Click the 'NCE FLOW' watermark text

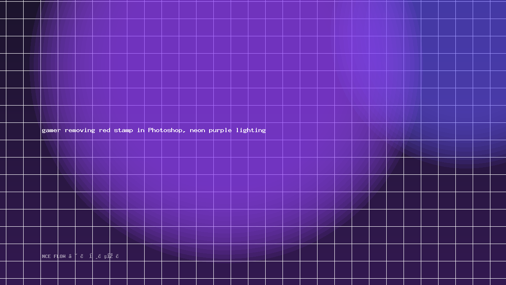click(54, 256)
